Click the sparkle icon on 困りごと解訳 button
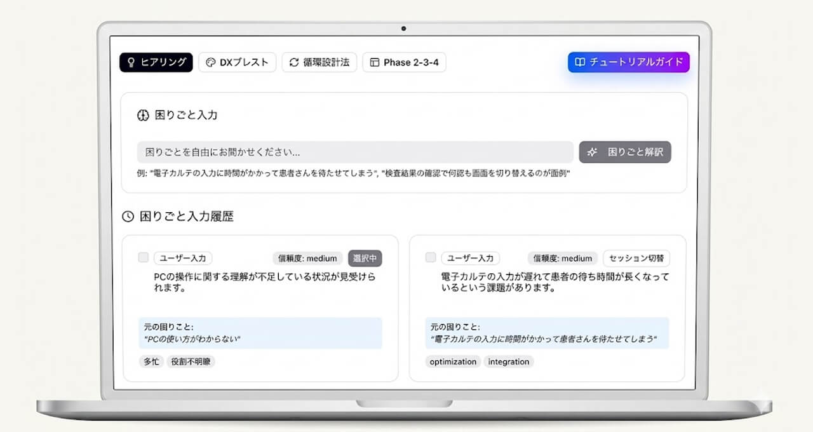 (592, 152)
